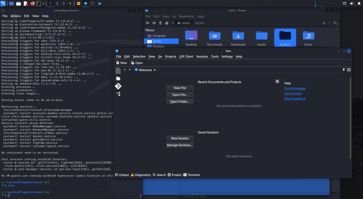
Task: Open Bookmarks menu in Thunar
Action: (186, 16)
